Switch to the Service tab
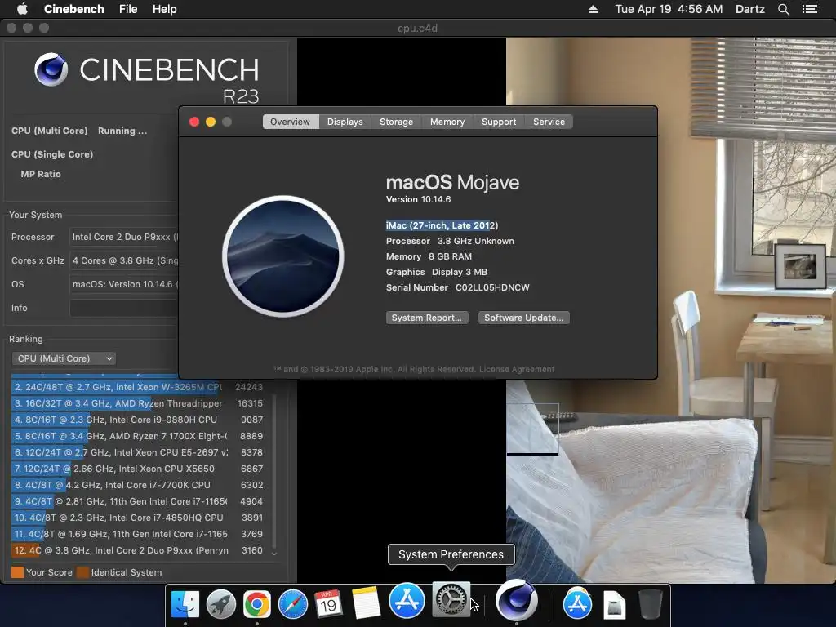The image size is (836, 627). point(549,122)
